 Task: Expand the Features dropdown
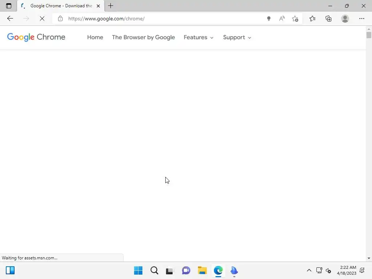[199, 37]
